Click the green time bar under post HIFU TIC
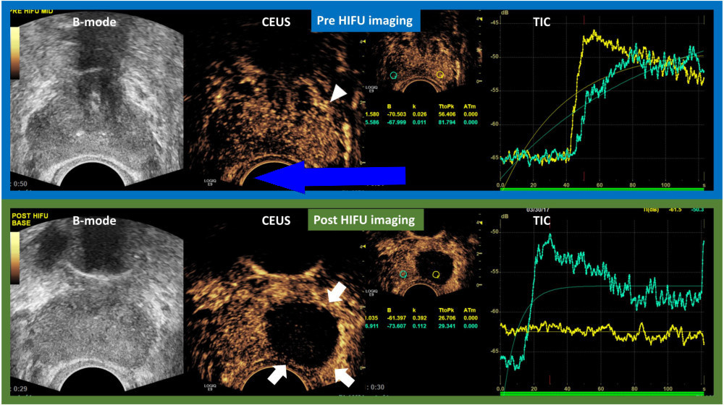The width and height of the screenshot is (724, 405). 602,394
